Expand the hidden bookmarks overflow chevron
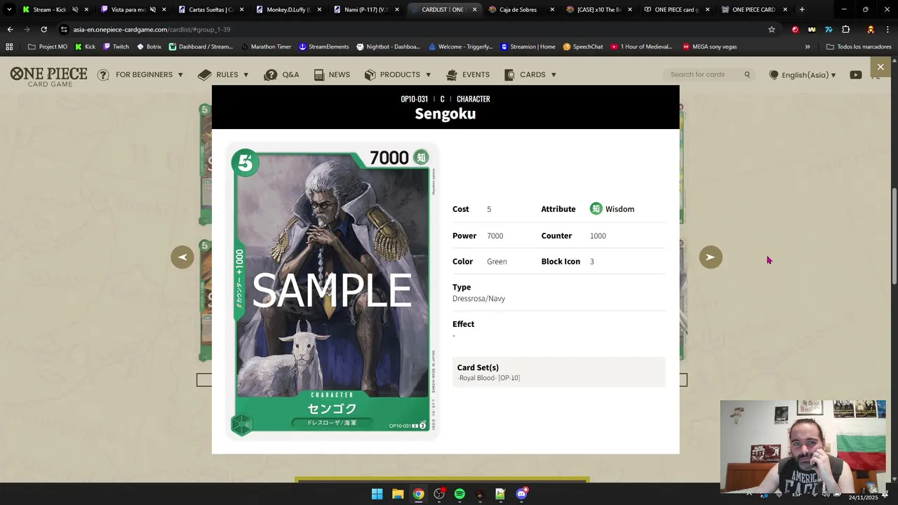The height and width of the screenshot is (505, 898). point(807,47)
